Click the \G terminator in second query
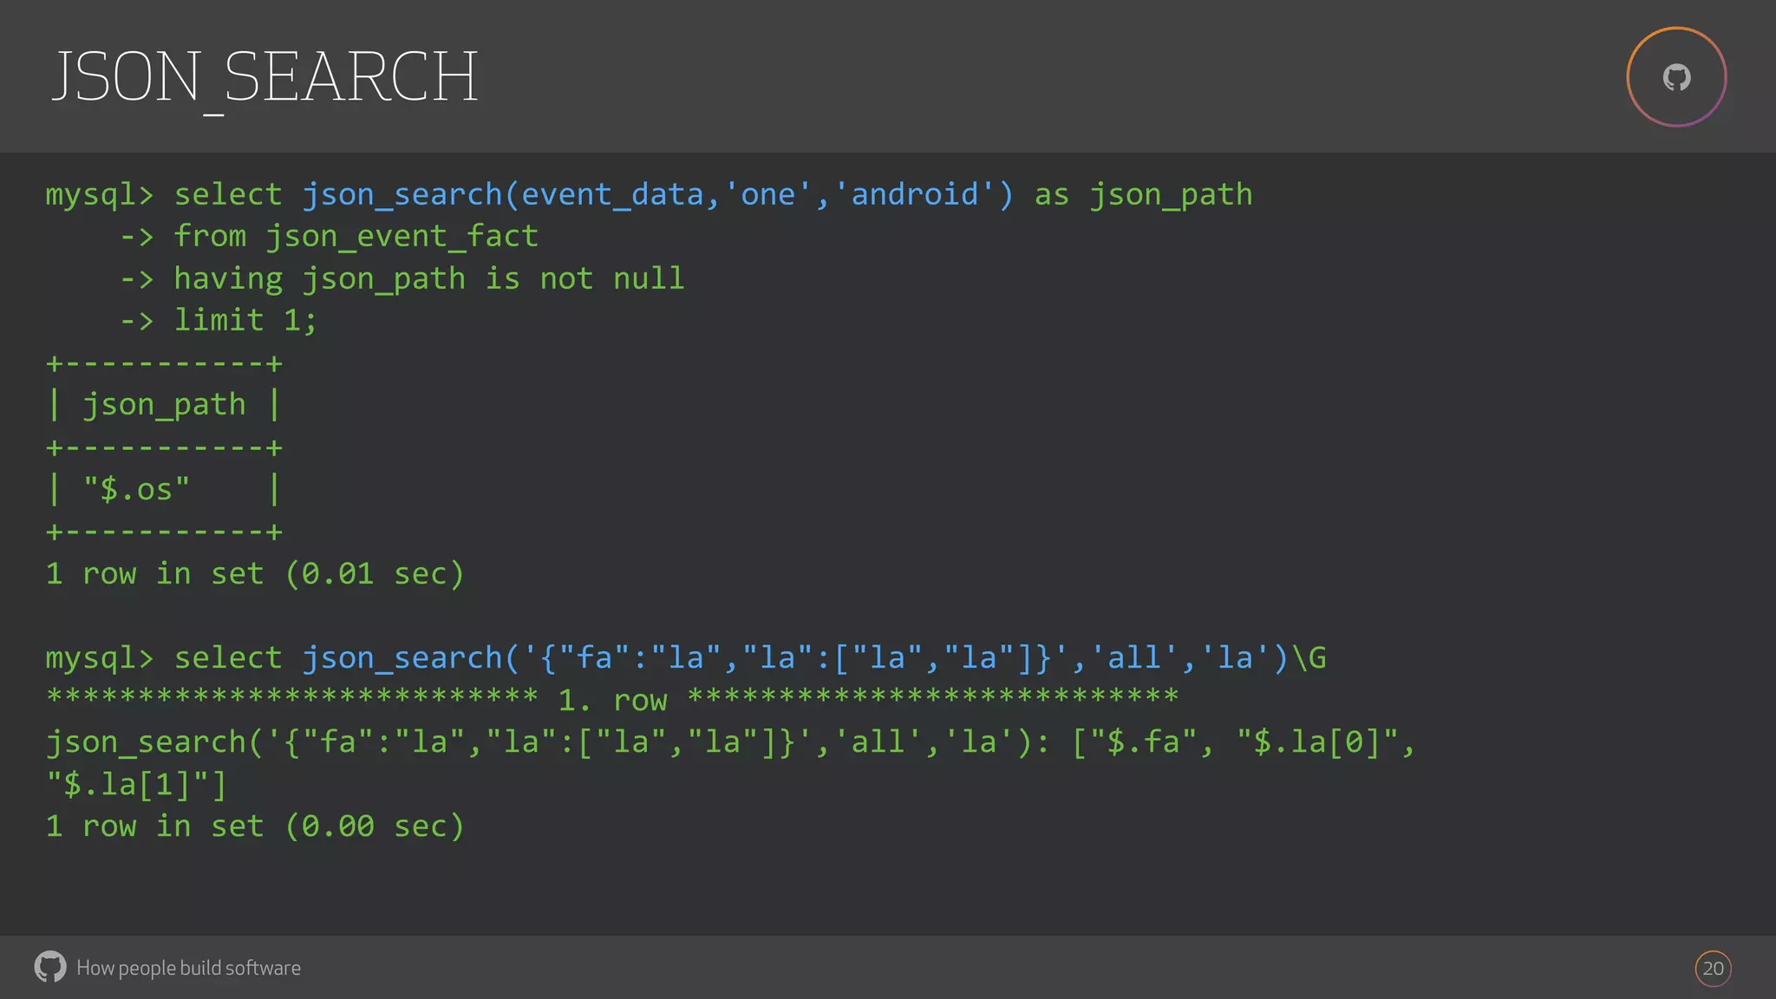 pyautogui.click(x=1309, y=658)
